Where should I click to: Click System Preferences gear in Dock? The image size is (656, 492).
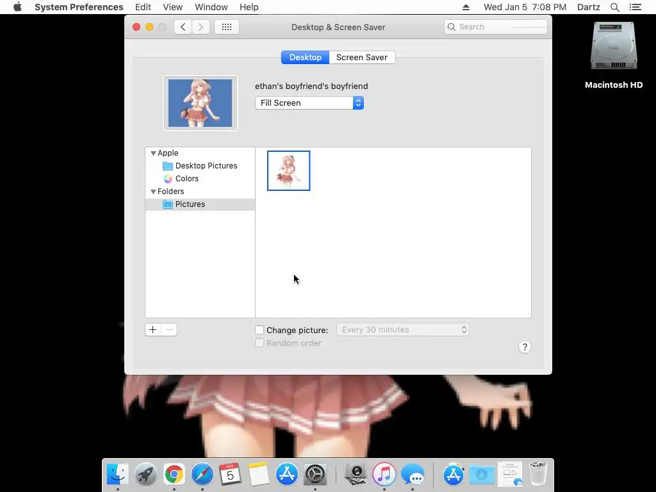click(315, 474)
